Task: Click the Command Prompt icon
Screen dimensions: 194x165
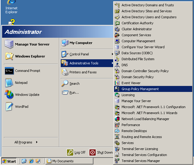Action: pyautogui.click(x=9, y=71)
